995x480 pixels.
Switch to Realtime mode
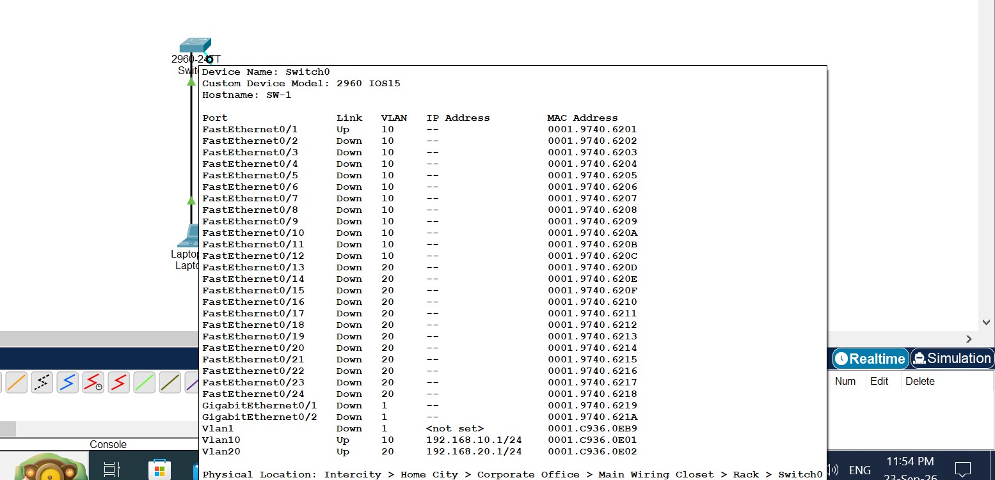click(x=870, y=359)
